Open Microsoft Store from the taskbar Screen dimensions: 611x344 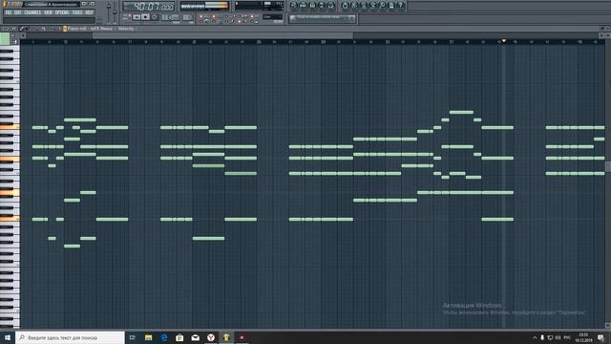point(179,337)
